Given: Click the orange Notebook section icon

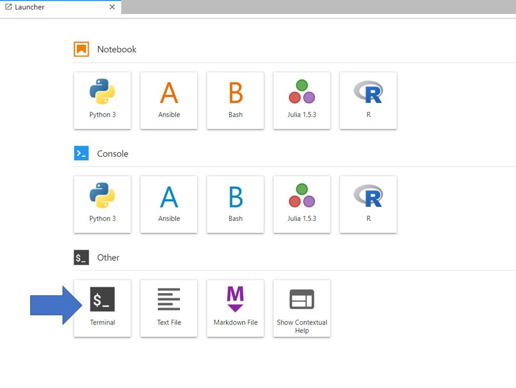Looking at the screenshot, I should 81,50.
